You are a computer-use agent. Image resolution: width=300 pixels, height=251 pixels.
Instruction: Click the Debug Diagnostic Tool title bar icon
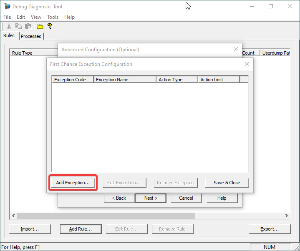pos(7,6)
